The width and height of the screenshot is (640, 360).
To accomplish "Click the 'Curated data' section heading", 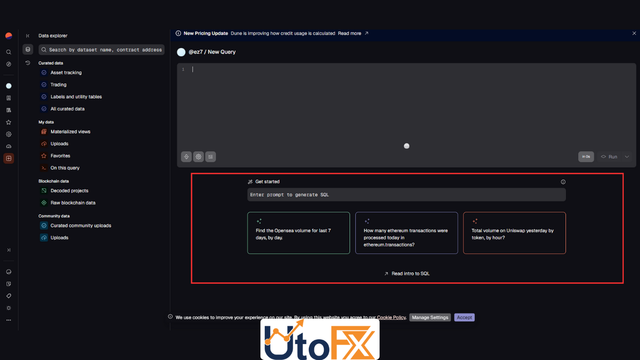I will [51, 63].
